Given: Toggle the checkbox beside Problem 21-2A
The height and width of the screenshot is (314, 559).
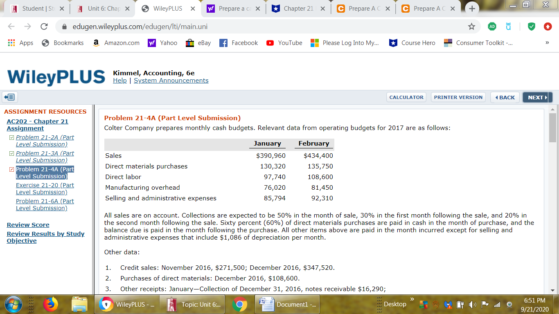Looking at the screenshot, I should [x=11, y=137].
